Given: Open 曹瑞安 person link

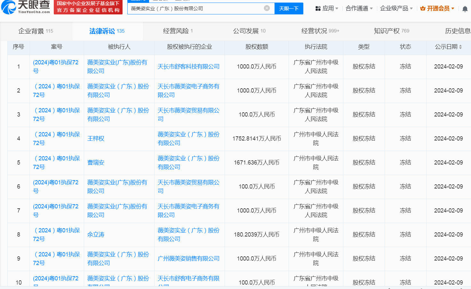Looking at the screenshot, I should pos(96,163).
